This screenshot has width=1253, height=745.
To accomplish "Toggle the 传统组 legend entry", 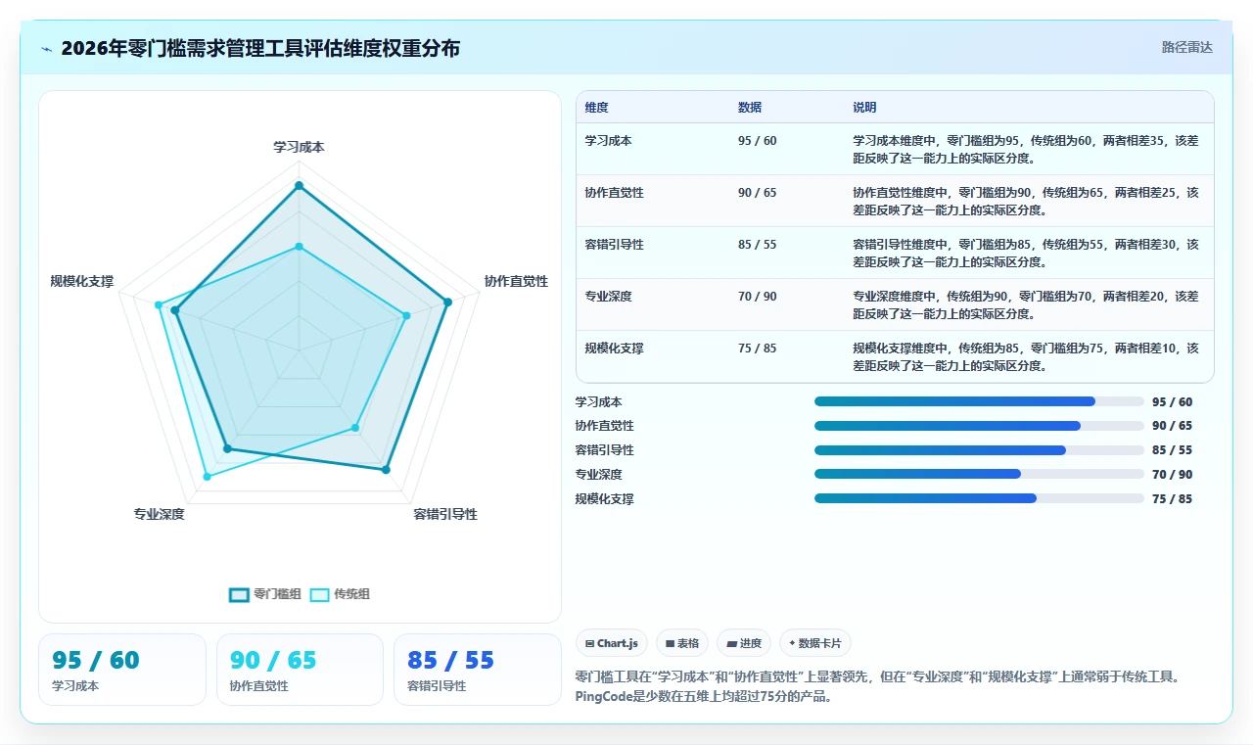I will [340, 594].
